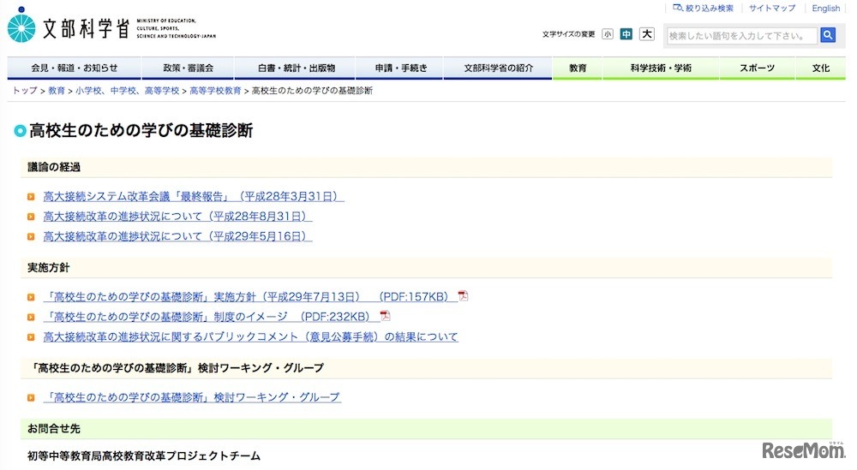Go to 小学校、中学校、高等学校 breadcrumb
857x470 pixels.
point(128,91)
